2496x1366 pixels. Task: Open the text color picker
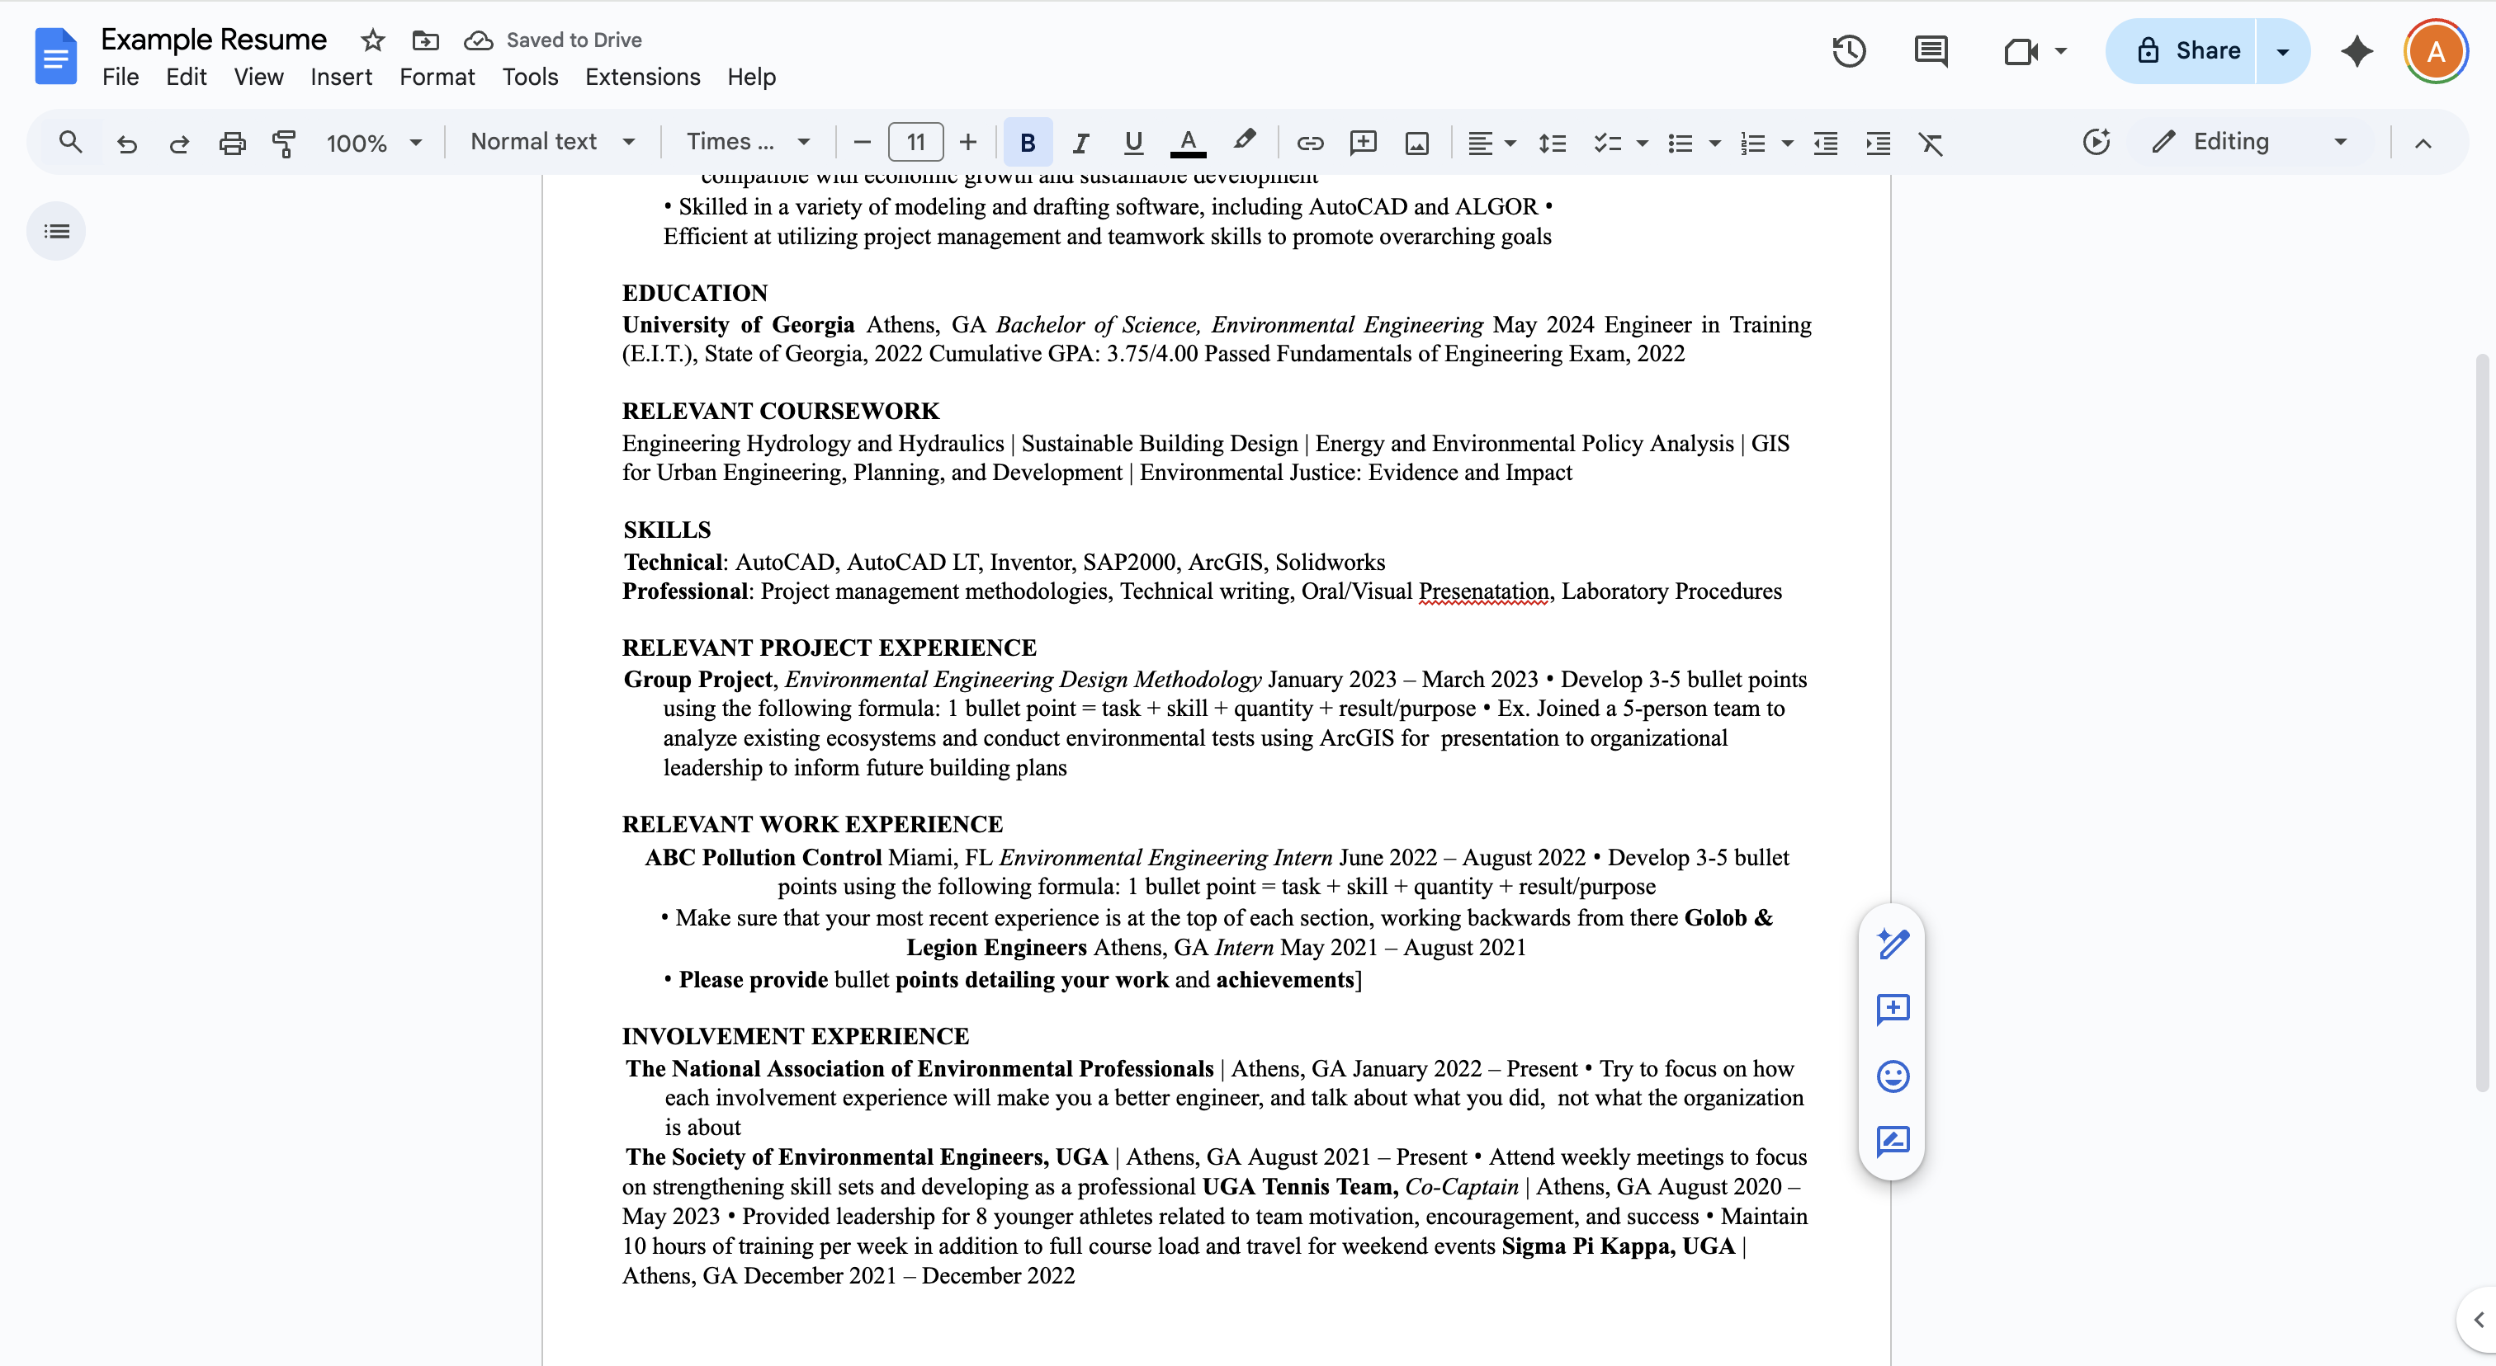[1188, 144]
